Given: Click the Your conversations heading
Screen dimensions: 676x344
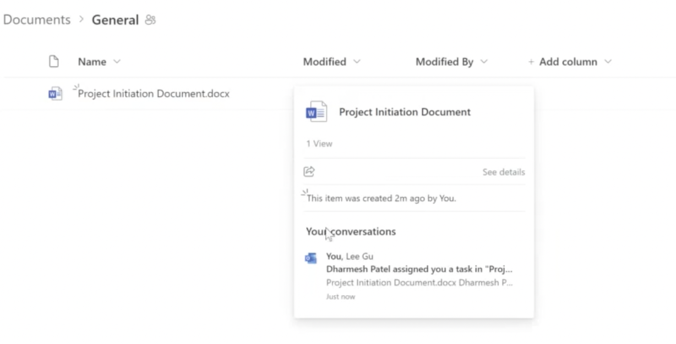Looking at the screenshot, I should [351, 232].
